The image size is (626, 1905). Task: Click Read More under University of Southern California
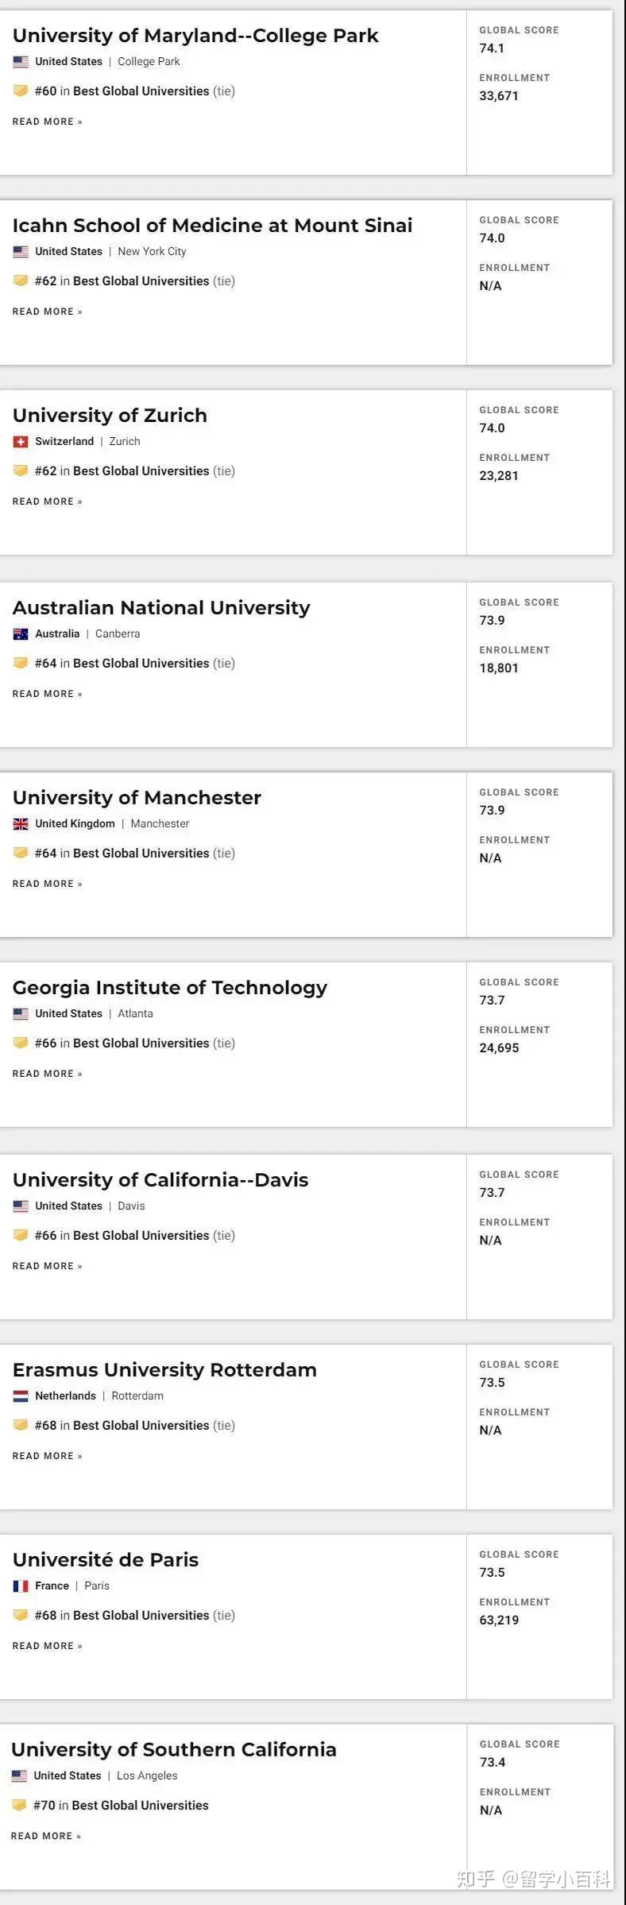(x=46, y=1836)
